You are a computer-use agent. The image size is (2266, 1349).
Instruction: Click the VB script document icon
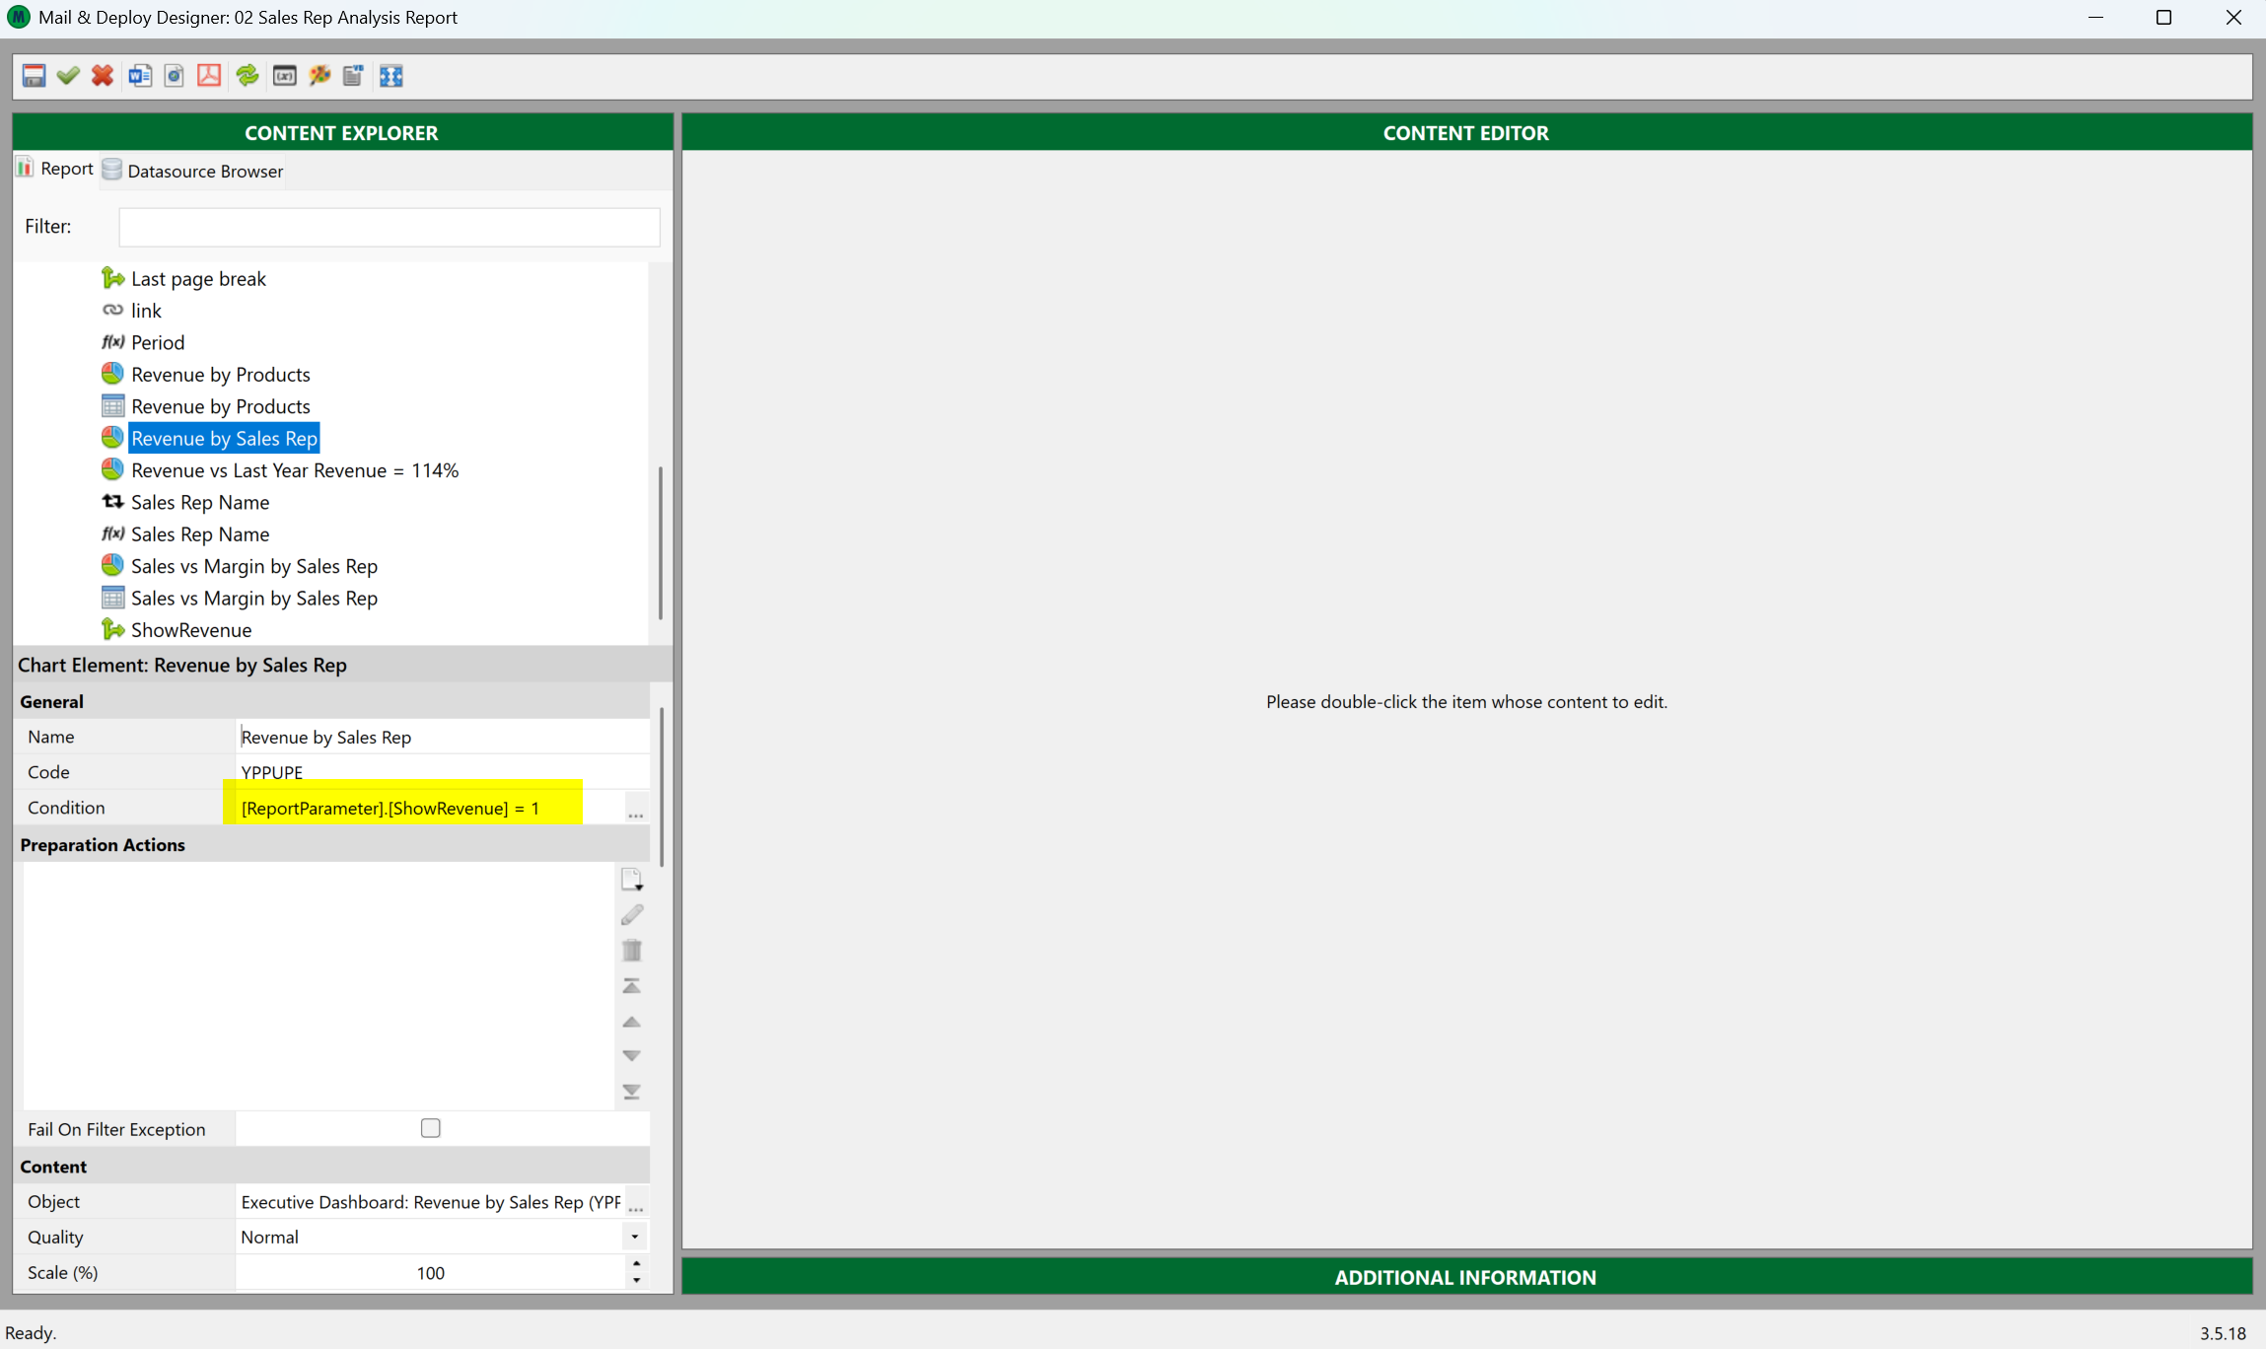point(353,76)
